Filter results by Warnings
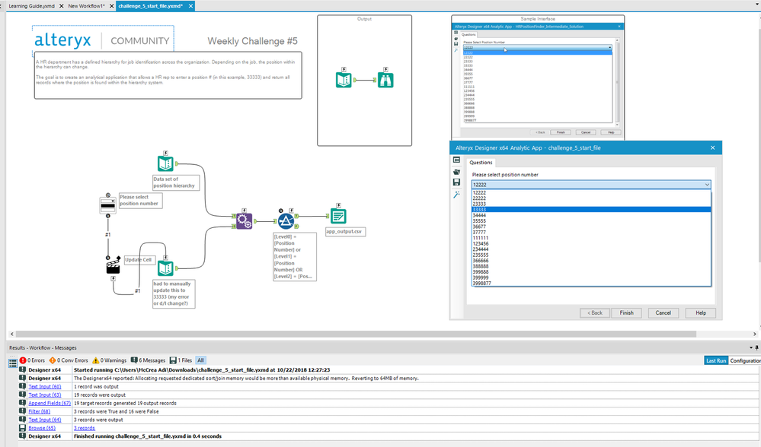Image resolution: width=761 pixels, height=447 pixels. (x=109, y=360)
